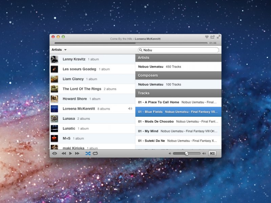Click the Come By the Hills title text
This screenshot has height=203, width=271.
pos(121,39)
